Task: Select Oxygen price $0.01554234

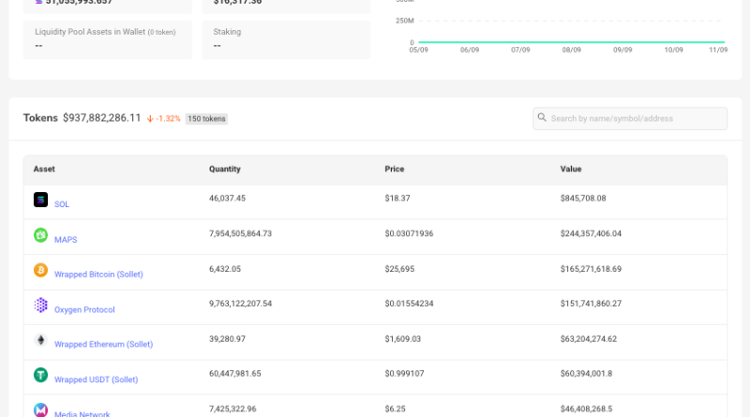Action: pos(409,304)
